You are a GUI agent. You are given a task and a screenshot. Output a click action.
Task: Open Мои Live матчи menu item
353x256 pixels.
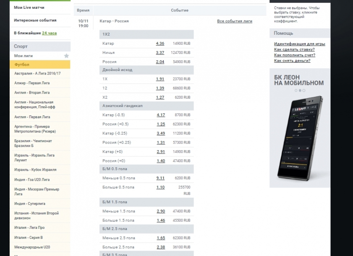click(x=29, y=8)
